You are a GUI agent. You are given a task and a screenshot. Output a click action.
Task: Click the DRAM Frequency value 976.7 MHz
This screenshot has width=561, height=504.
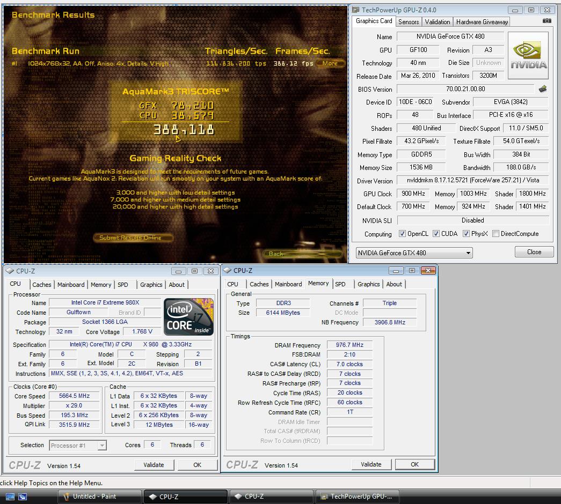(x=349, y=345)
